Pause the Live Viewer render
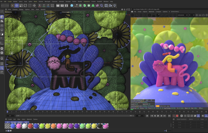 (141, 15)
